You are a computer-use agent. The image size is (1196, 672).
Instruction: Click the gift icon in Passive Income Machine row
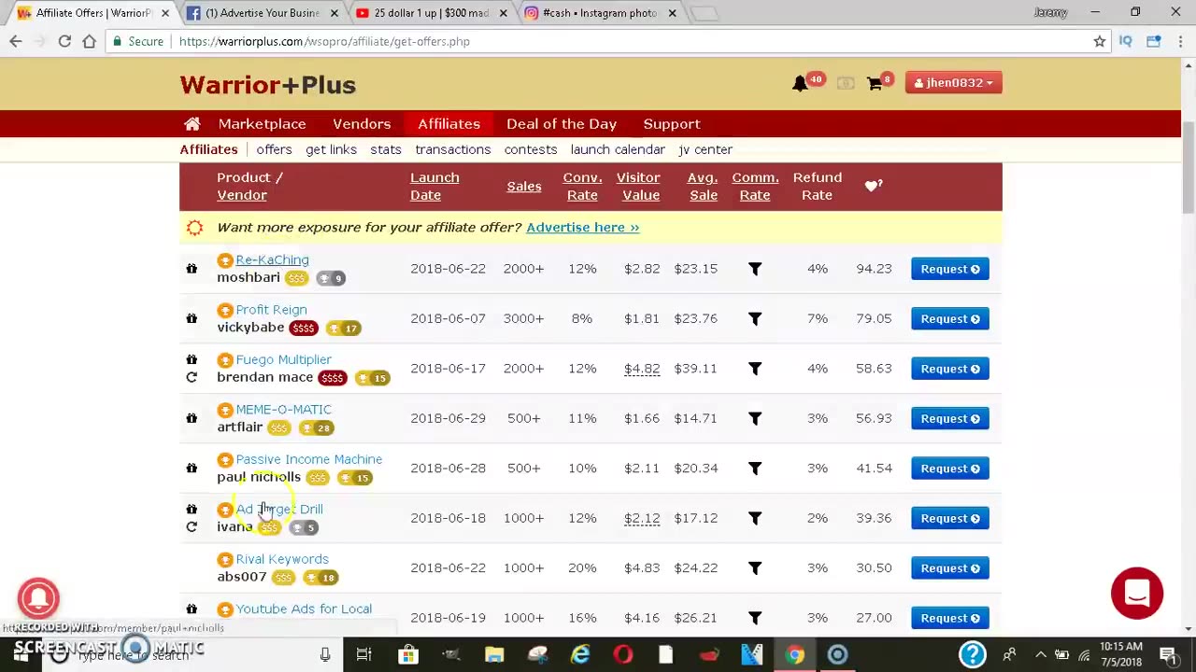click(x=192, y=468)
